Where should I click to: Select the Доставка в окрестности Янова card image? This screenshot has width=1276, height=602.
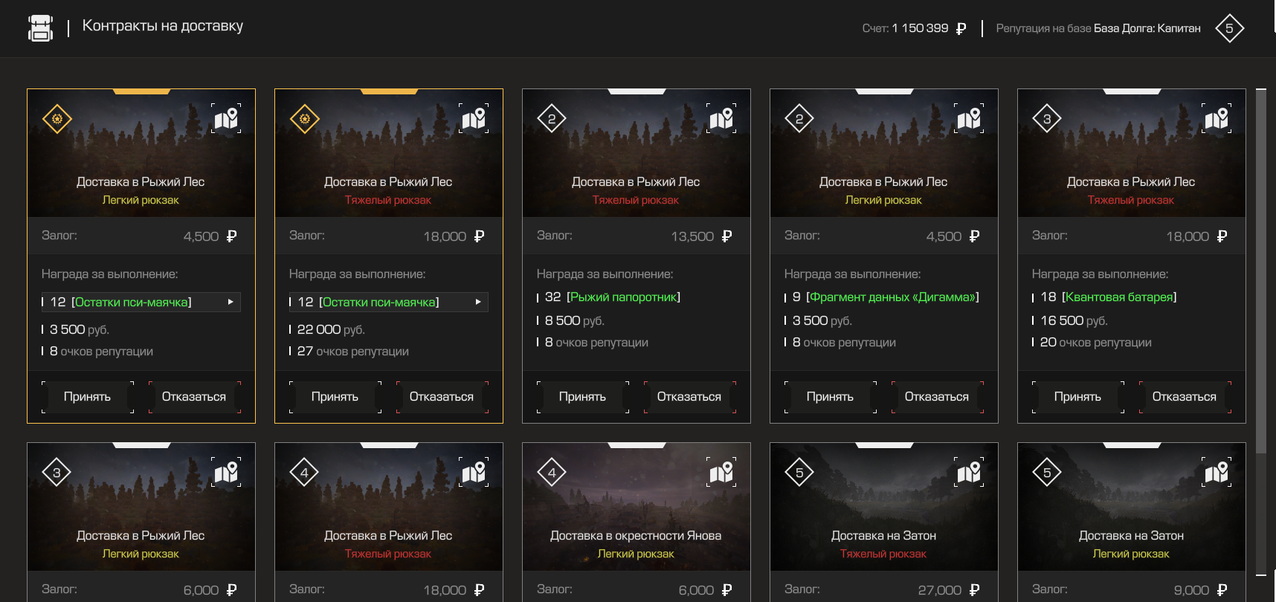[636, 505]
